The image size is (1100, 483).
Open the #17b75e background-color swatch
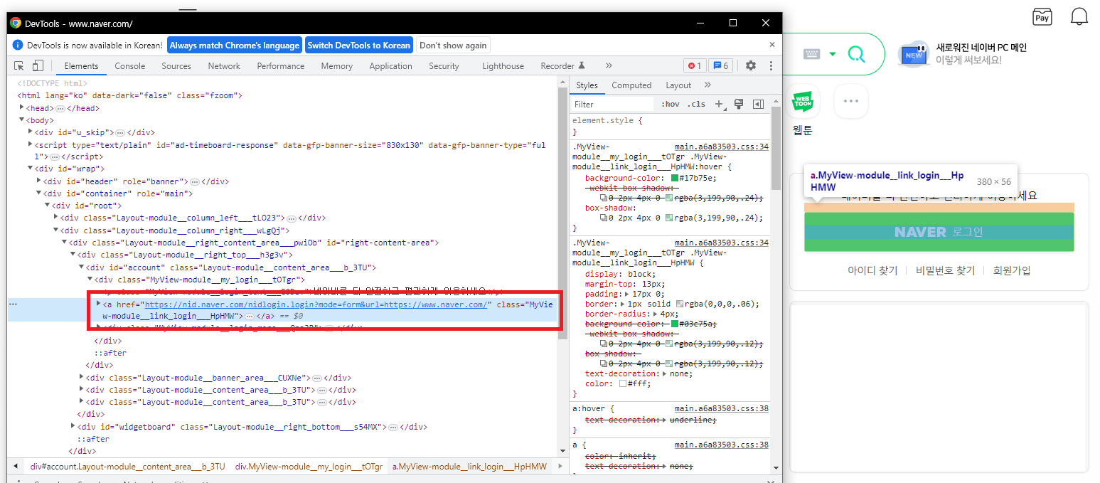675,178
